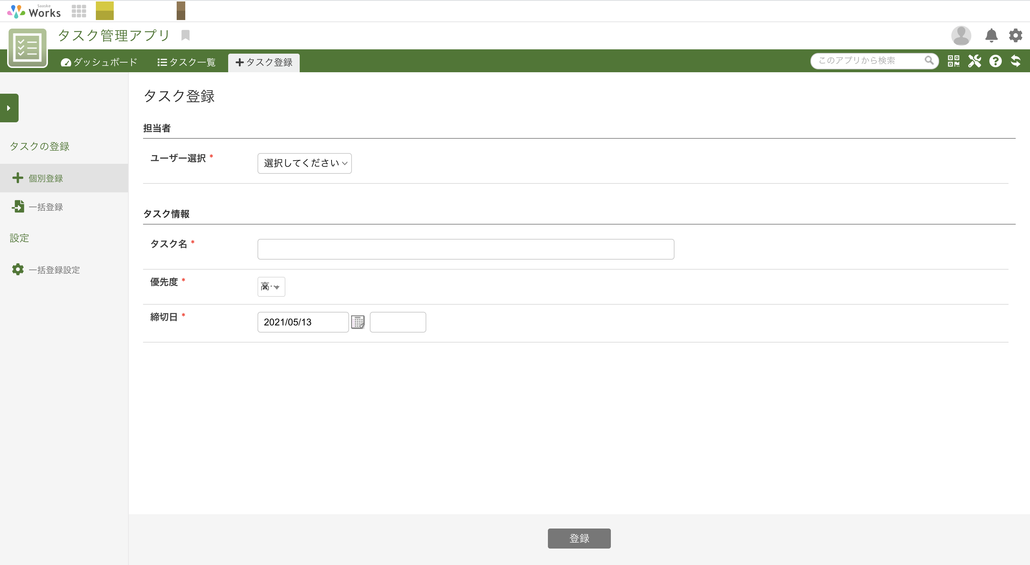Click the 登録 submit button
1030x565 pixels.
click(x=579, y=538)
